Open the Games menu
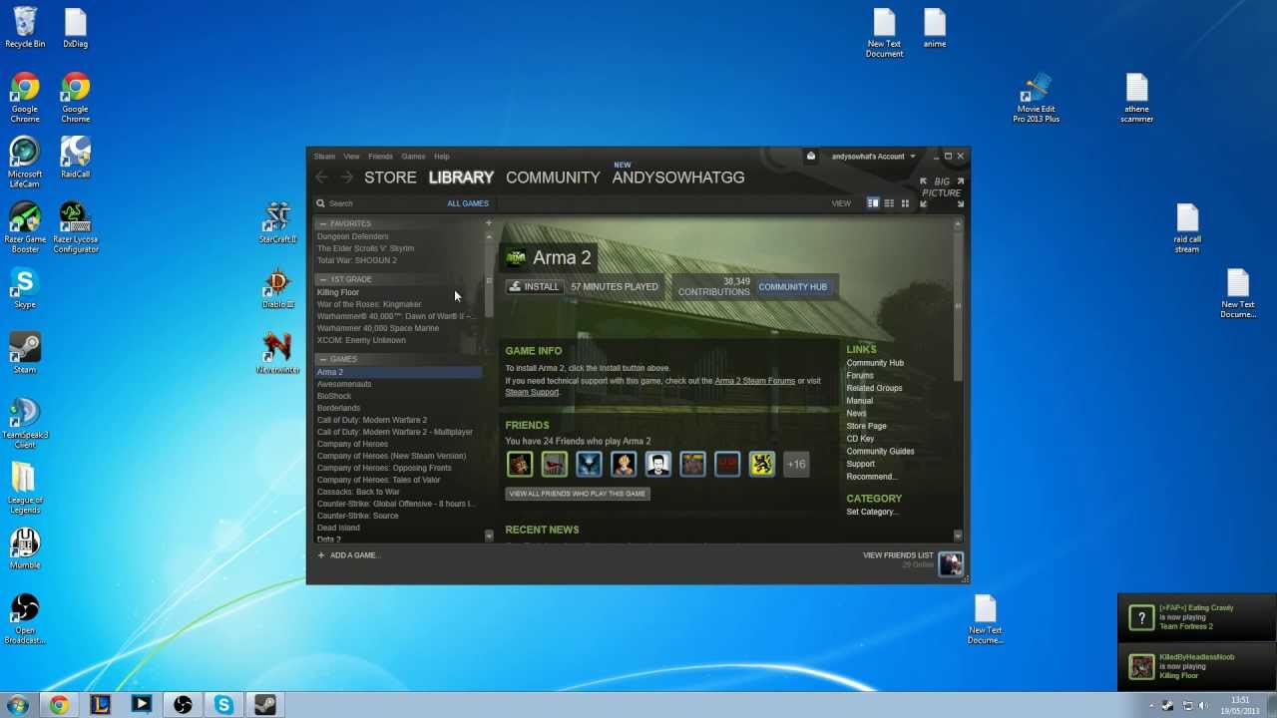1277x718 pixels. coord(413,157)
